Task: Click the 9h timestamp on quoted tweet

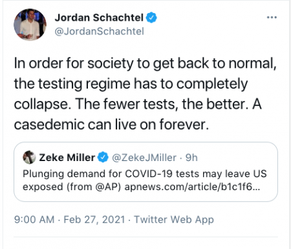Action: [x=191, y=158]
